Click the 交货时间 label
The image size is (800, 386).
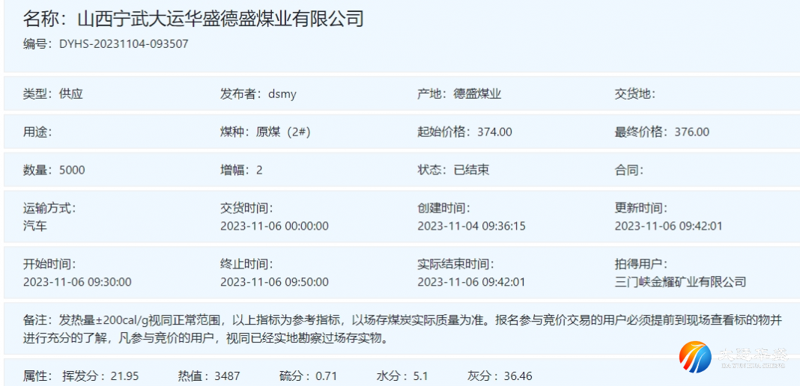click(x=246, y=208)
